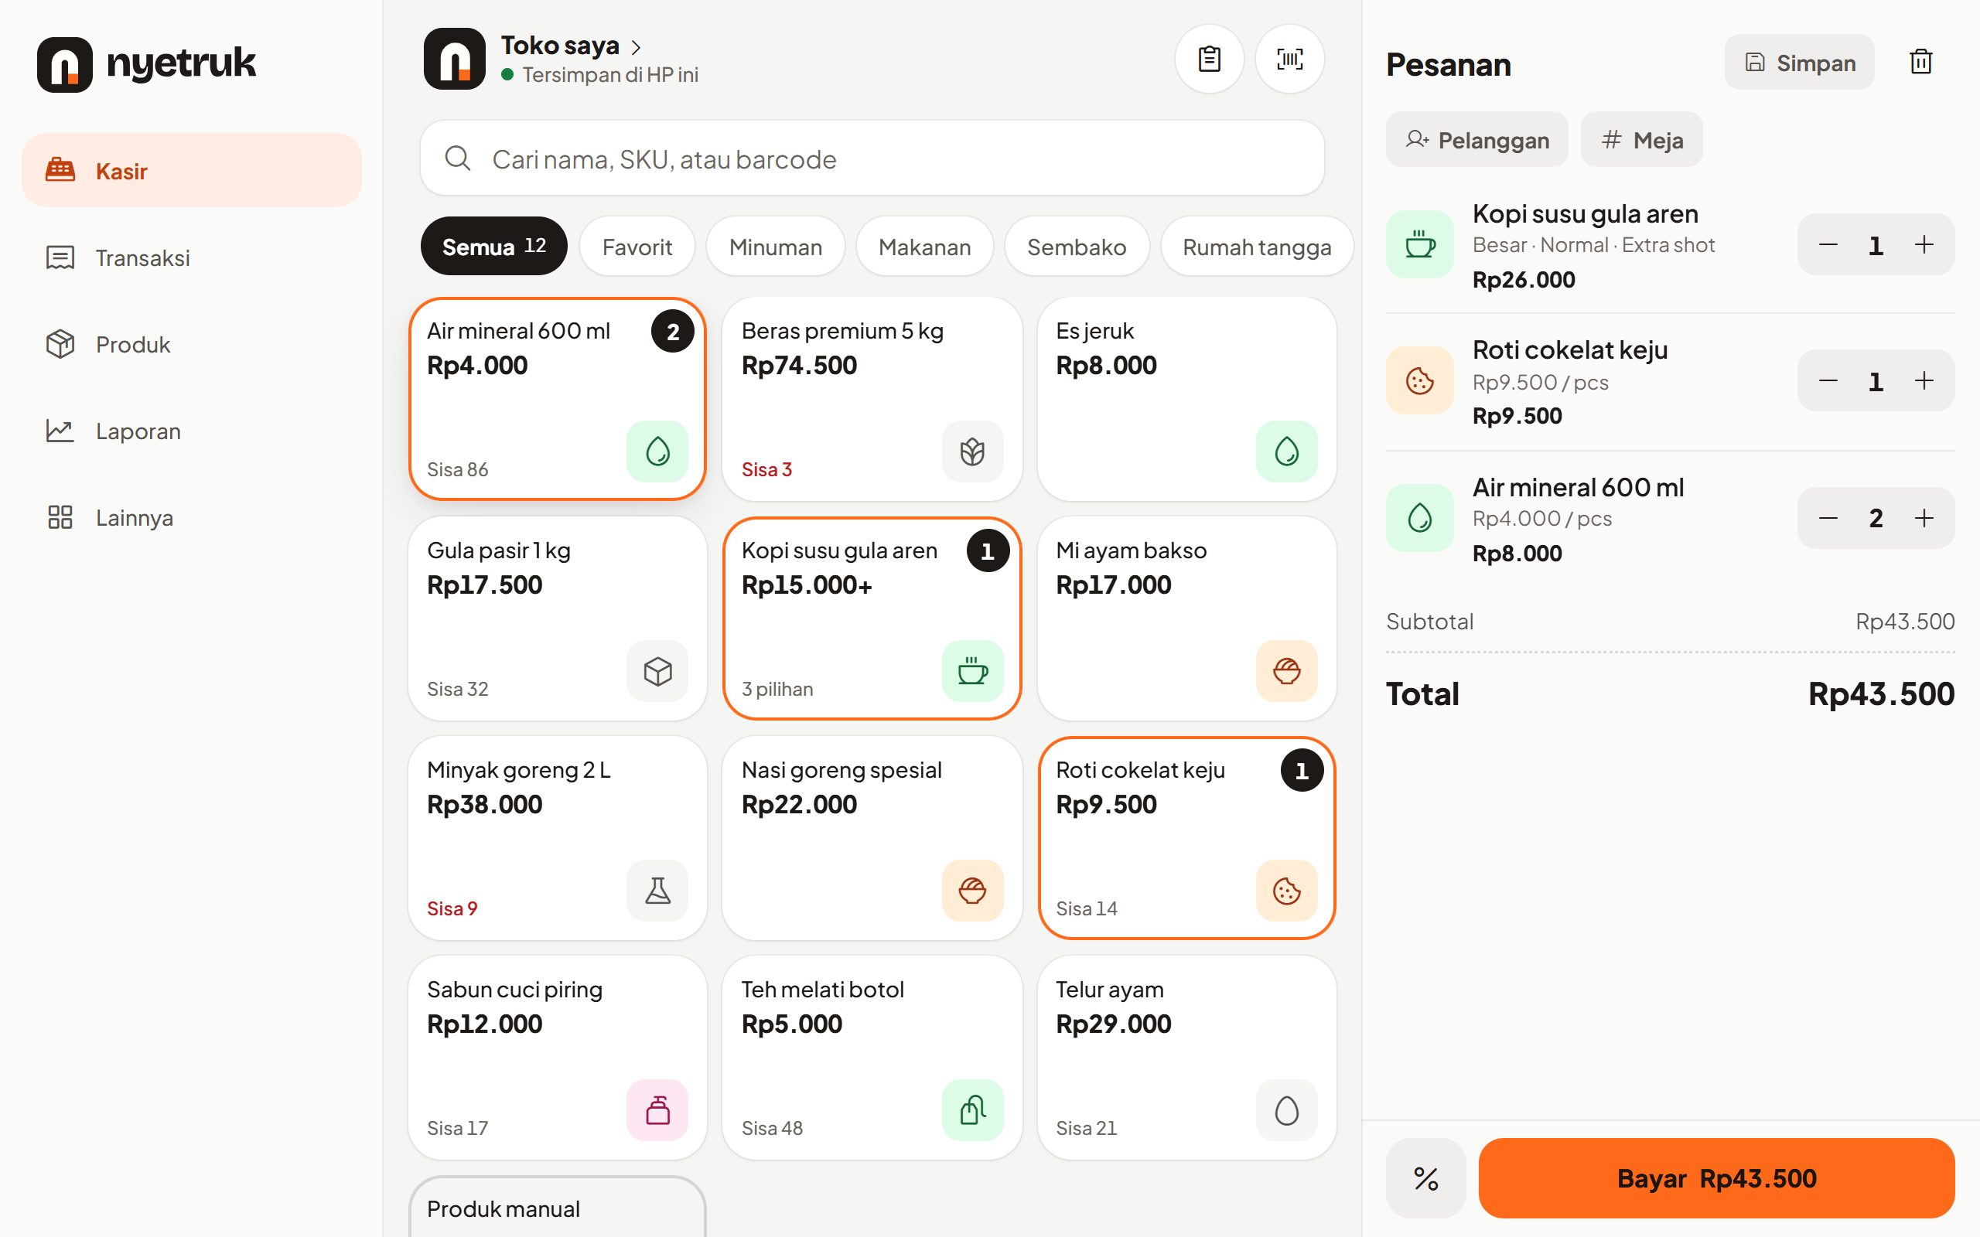
Task: Open the clipboard orders icon
Action: click(1208, 59)
